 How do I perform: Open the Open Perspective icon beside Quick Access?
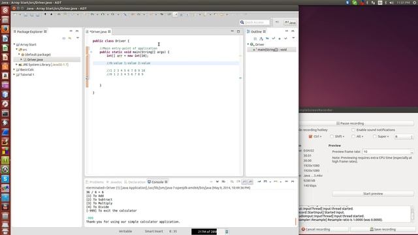(277, 22)
